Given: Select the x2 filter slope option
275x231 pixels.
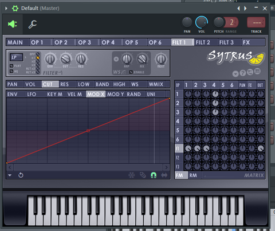Looking at the screenshot, I should (38, 61).
